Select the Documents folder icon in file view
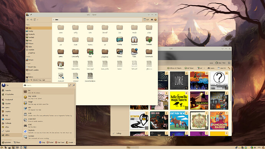Image resolution: width=265 pixels, height=149 pixels. click(x=134, y=39)
